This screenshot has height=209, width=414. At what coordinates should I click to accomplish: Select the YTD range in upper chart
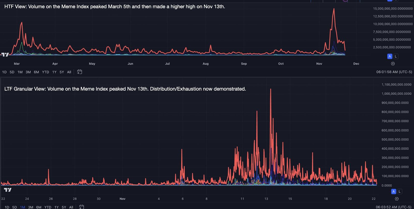46,72
